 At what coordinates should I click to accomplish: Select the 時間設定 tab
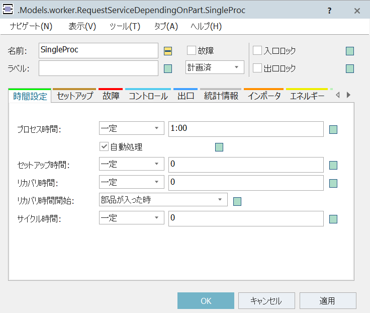pos(30,96)
